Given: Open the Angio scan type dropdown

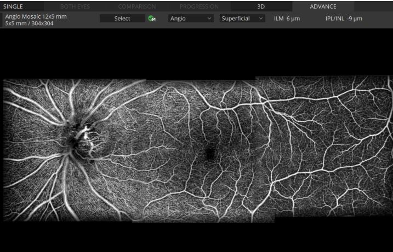Looking at the screenshot, I should coord(191,19).
